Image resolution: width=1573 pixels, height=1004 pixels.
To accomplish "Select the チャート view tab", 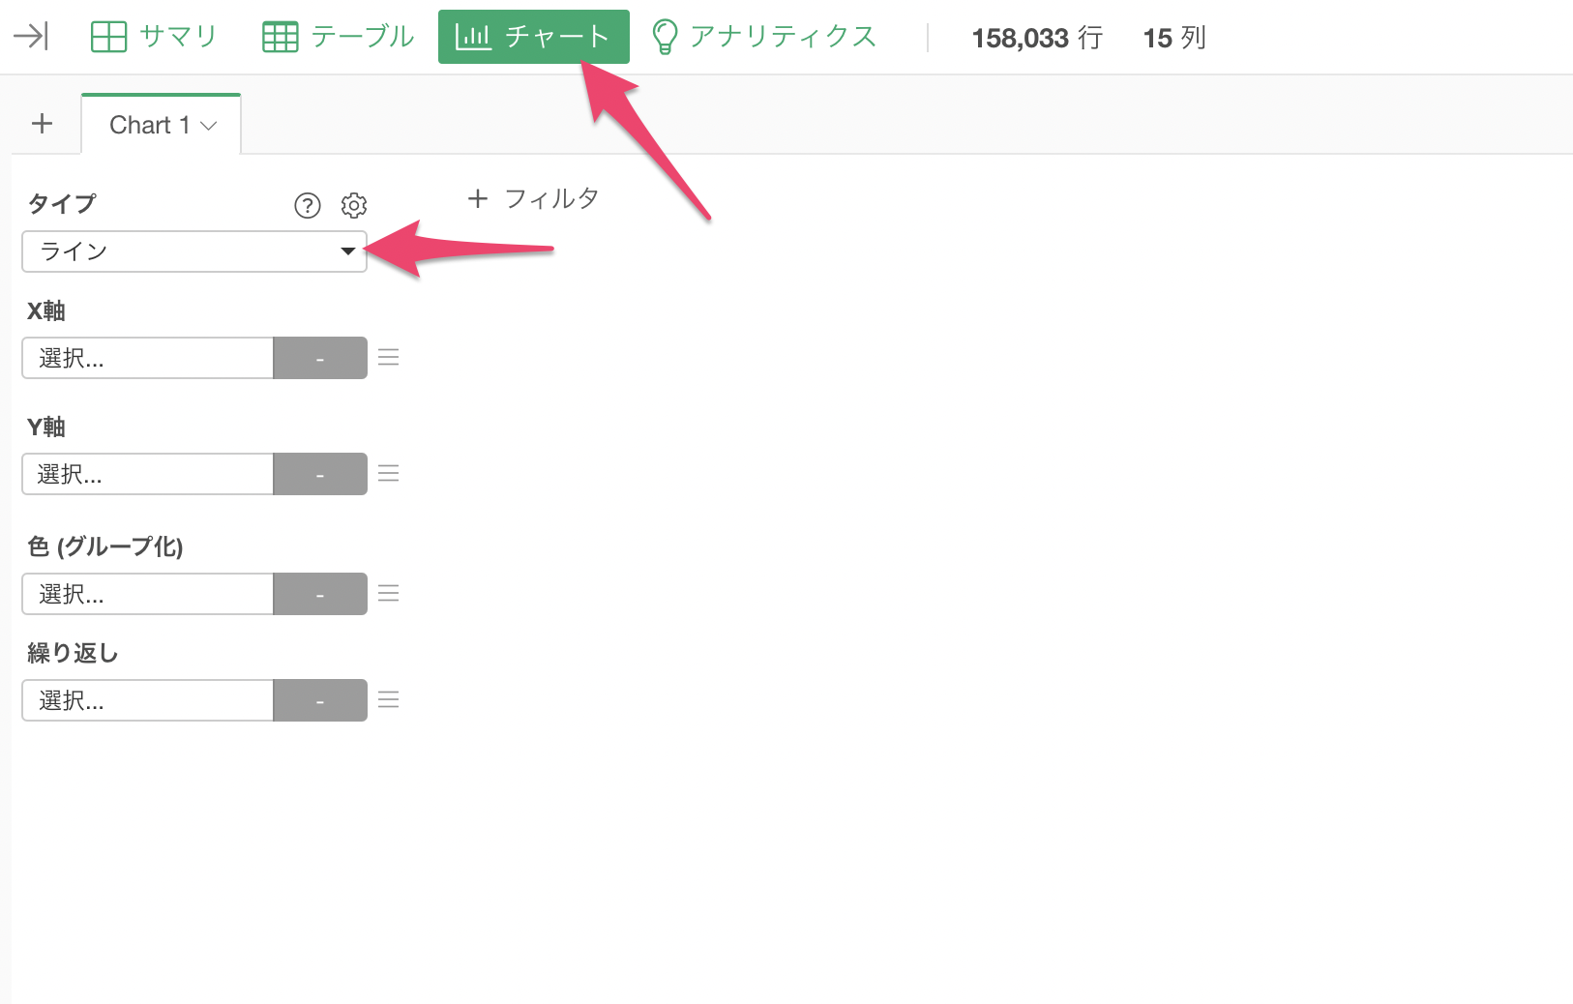I will (534, 37).
